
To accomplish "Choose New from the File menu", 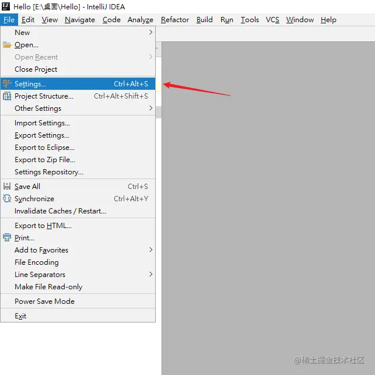I will click(x=78, y=32).
